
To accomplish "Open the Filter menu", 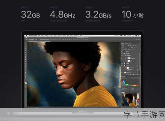I will (x=64, y=36).
